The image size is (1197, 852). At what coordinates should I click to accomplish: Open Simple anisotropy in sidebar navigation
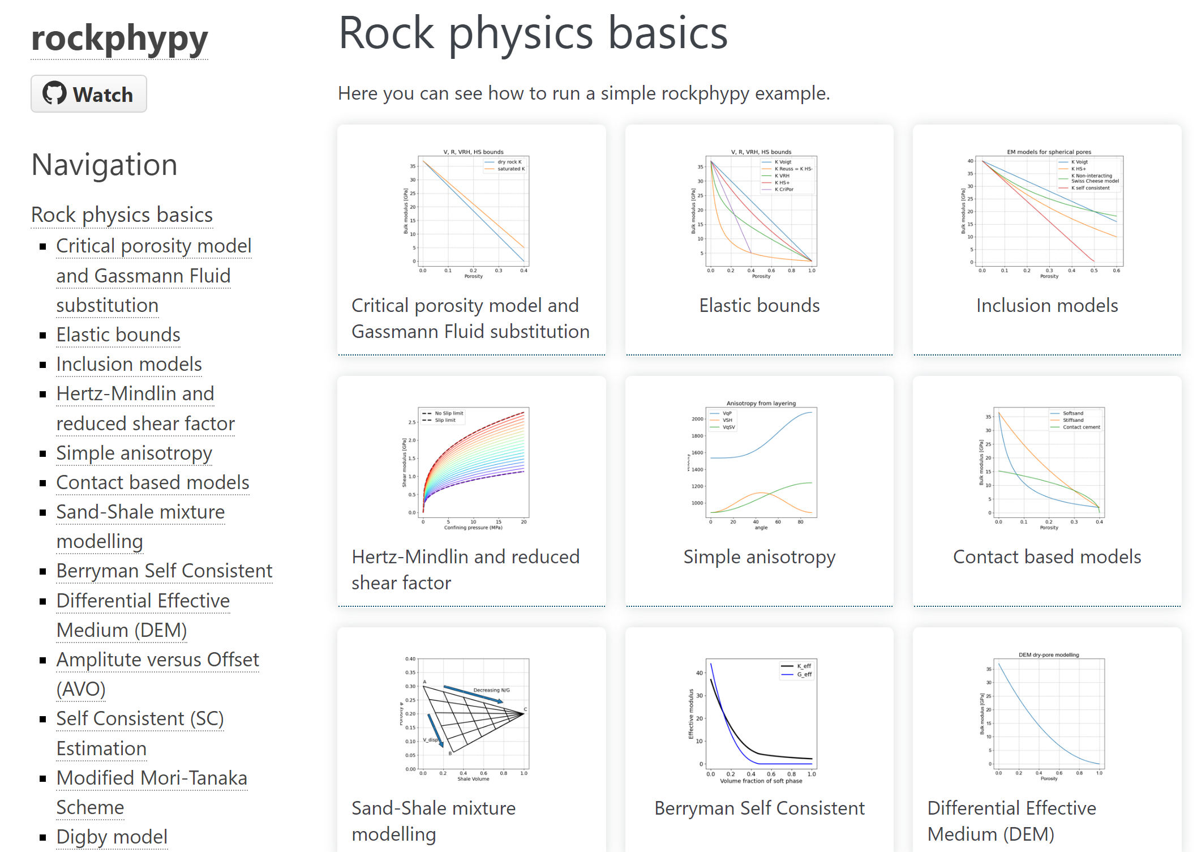pos(134,453)
